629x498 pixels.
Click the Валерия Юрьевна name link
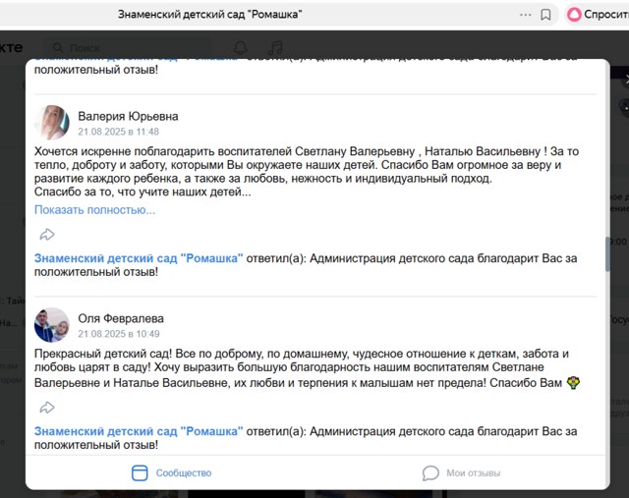click(128, 116)
